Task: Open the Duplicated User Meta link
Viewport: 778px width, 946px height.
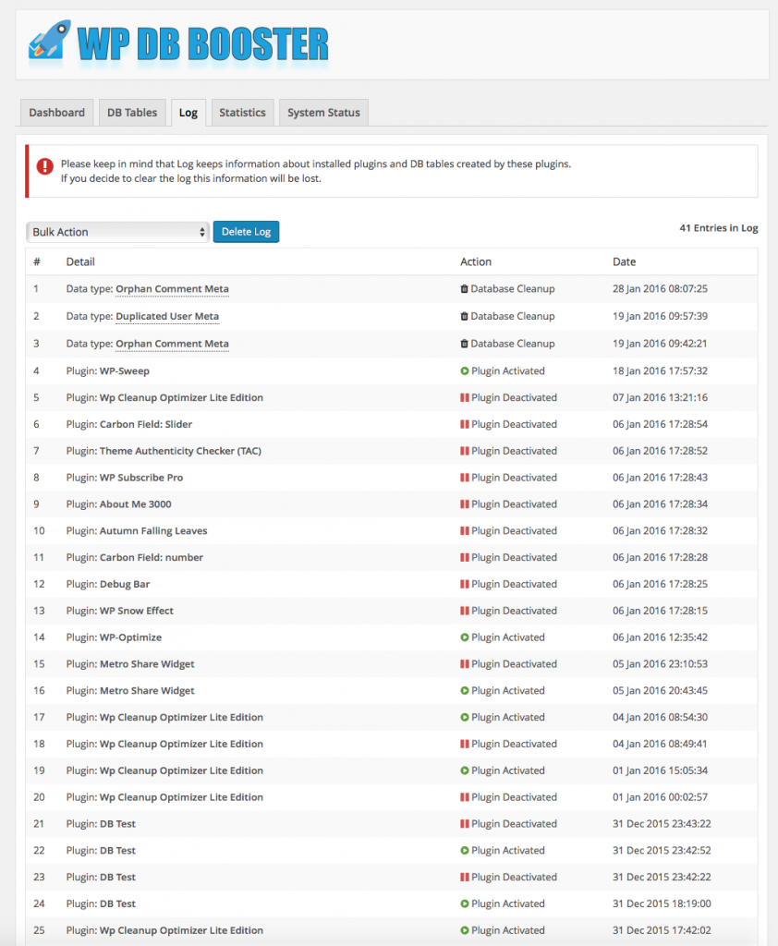Action: click(x=167, y=316)
